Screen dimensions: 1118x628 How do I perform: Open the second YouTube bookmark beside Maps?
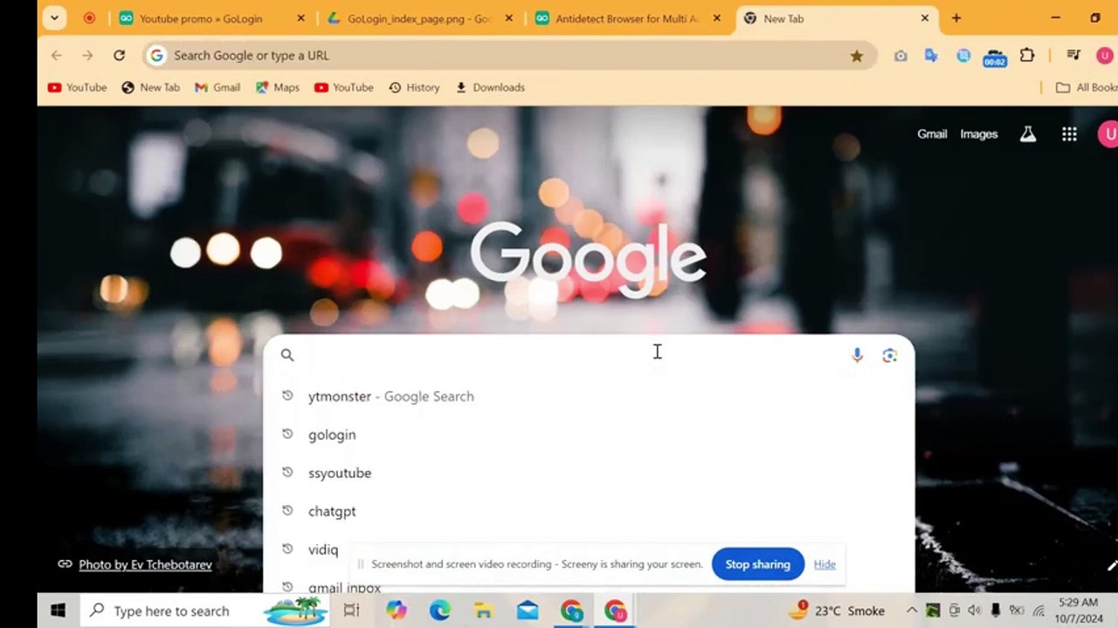click(x=343, y=87)
